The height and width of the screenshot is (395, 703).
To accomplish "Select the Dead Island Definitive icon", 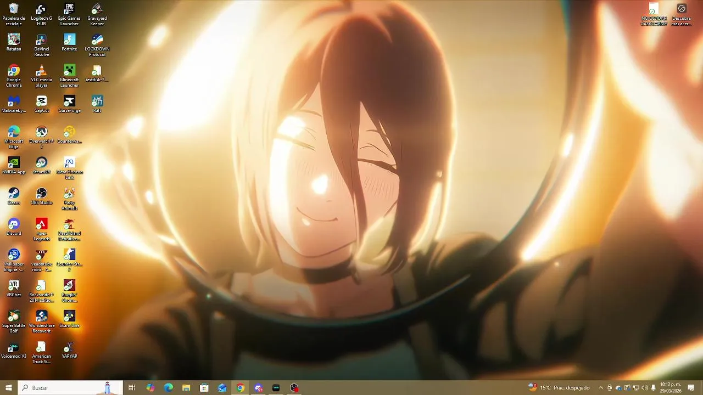I will [69, 230].
